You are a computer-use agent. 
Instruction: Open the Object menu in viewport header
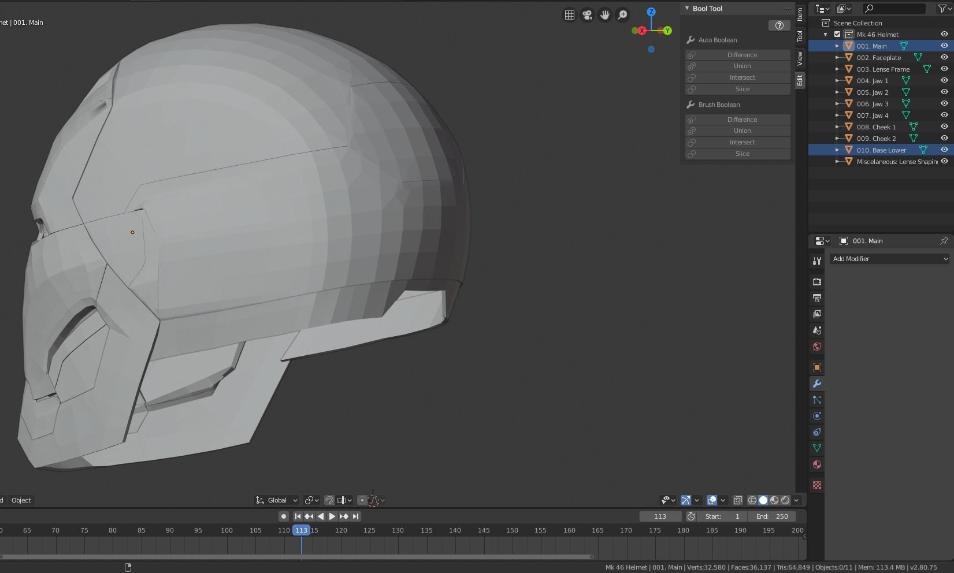click(21, 500)
